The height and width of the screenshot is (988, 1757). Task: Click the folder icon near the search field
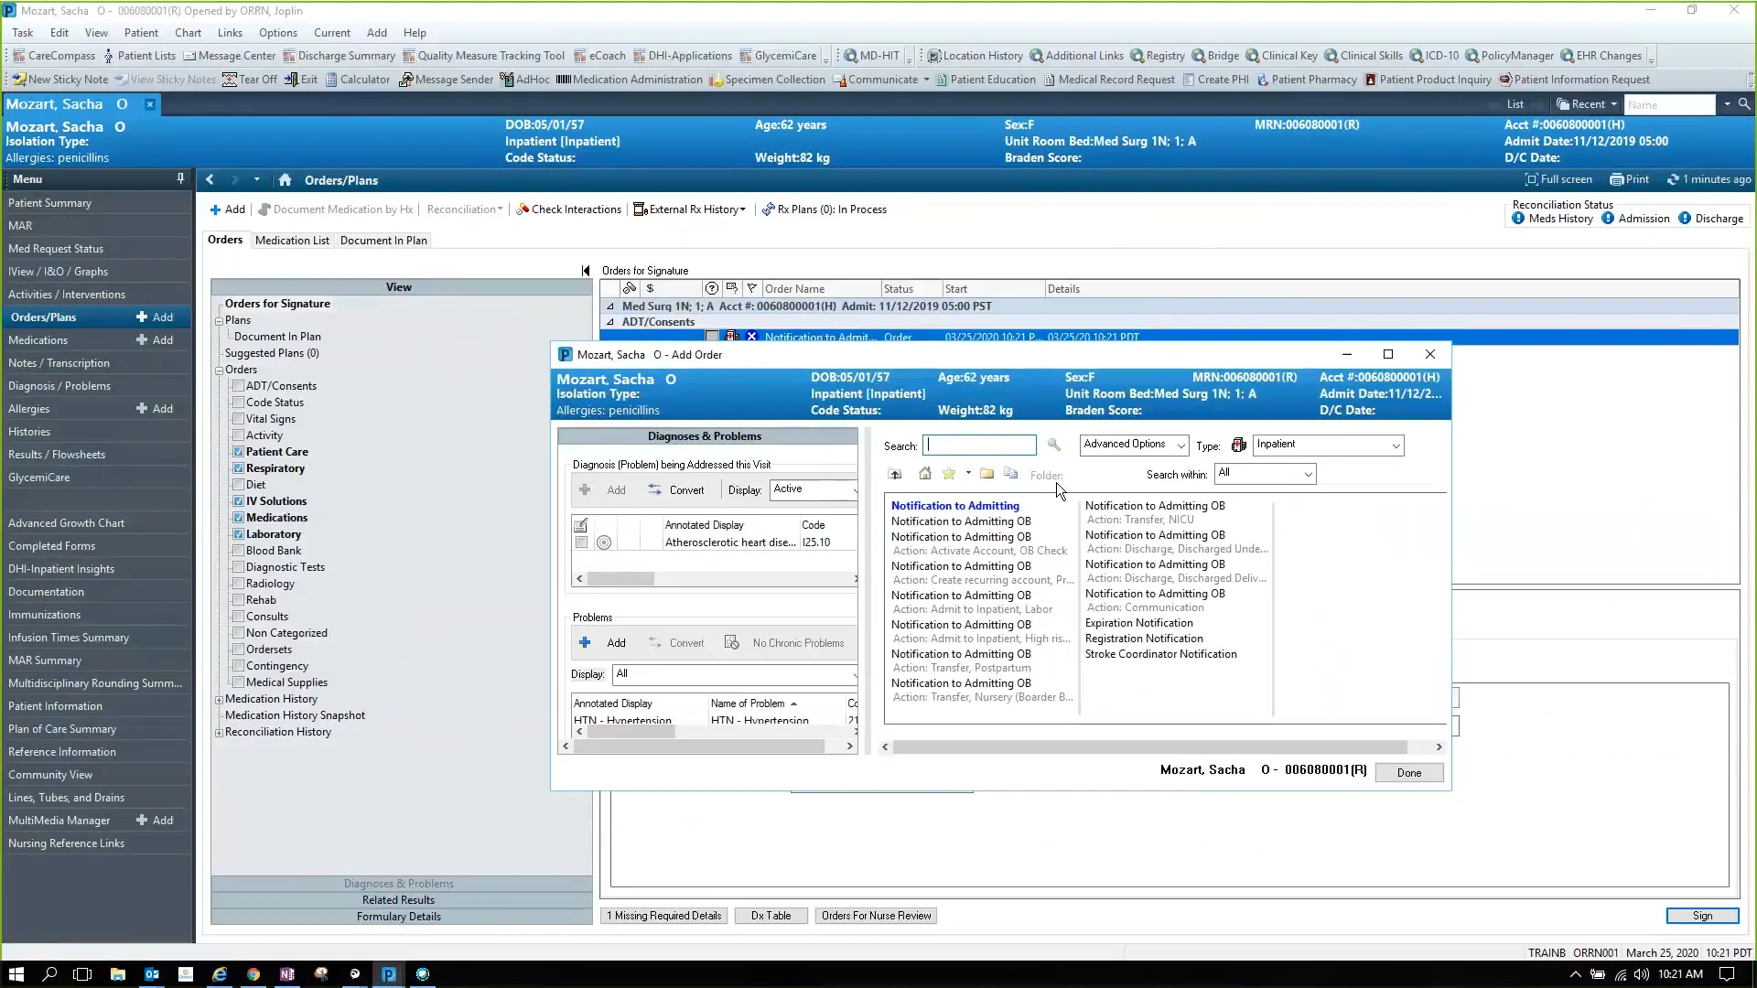pos(987,474)
